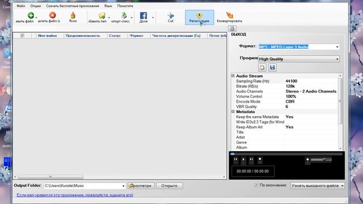Click the Facebook Доля share icon
The image size is (363, 204).
point(143,15)
